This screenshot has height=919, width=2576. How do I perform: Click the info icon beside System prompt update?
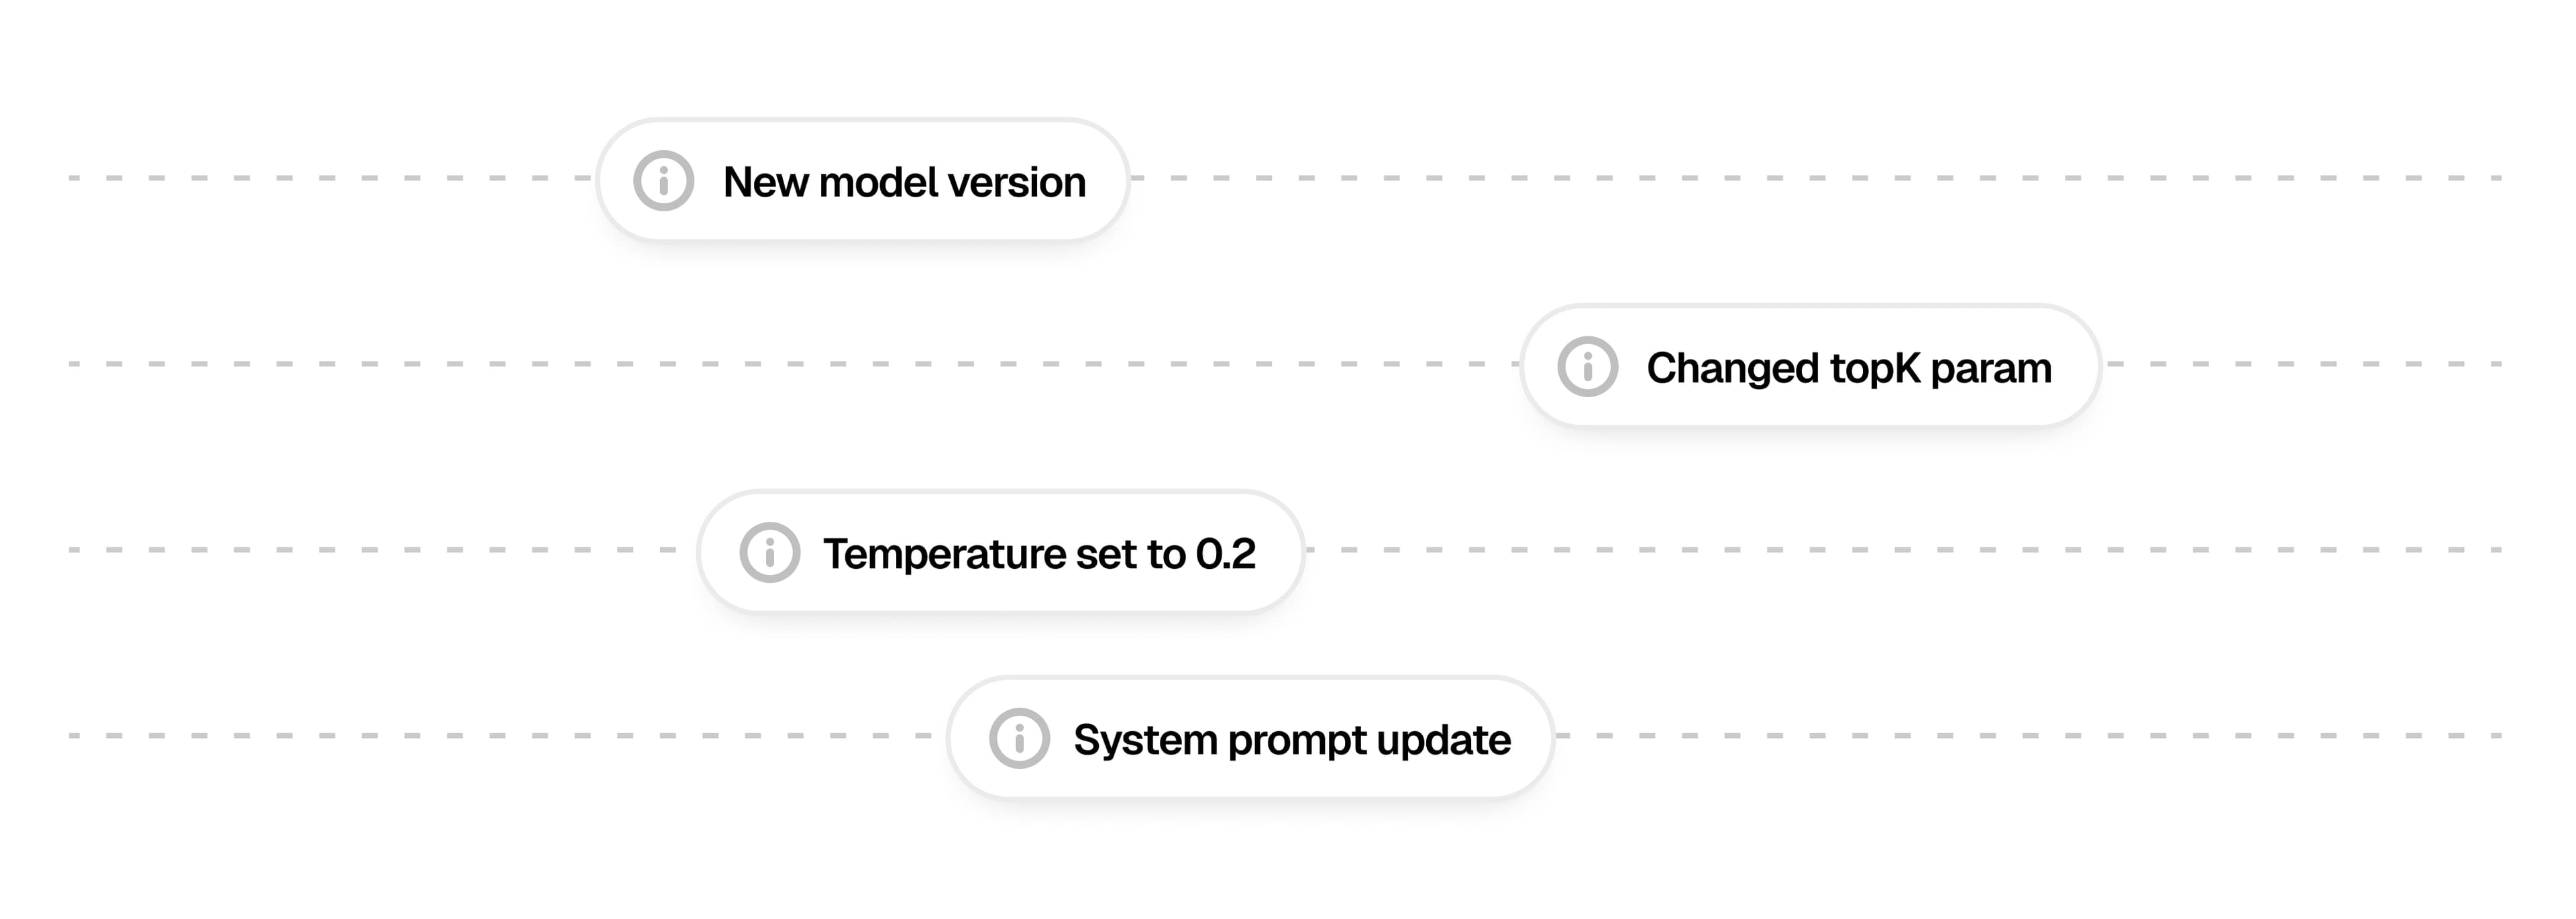[1019, 738]
